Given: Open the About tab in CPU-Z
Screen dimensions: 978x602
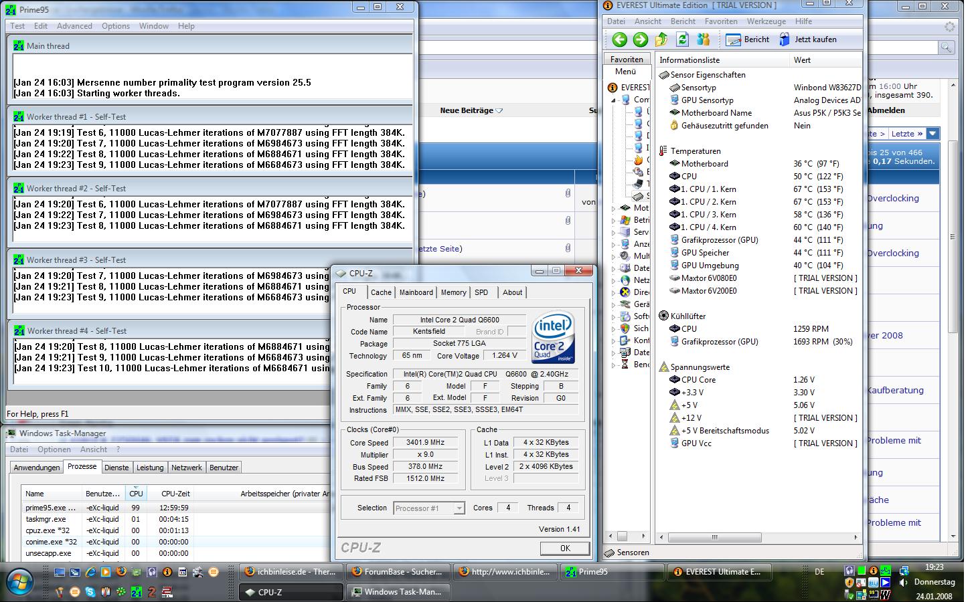Looking at the screenshot, I should point(513,292).
